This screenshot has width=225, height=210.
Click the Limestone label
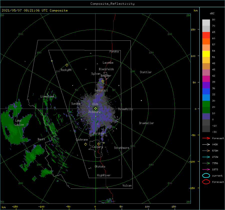tap(47, 96)
